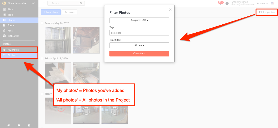Click the trash icon in sidebar footer
This screenshot has height=128, width=278.
point(29,125)
